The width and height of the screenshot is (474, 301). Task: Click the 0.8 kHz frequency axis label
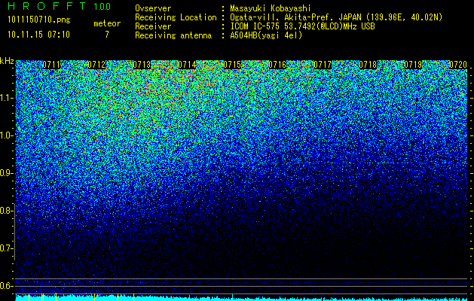click(x=7, y=211)
